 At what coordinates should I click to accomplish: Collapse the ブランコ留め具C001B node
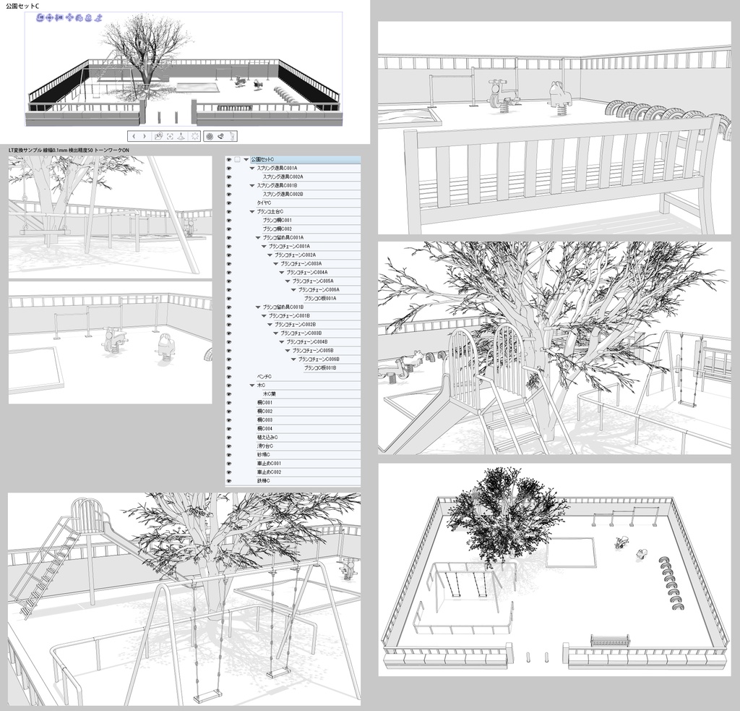click(x=258, y=307)
